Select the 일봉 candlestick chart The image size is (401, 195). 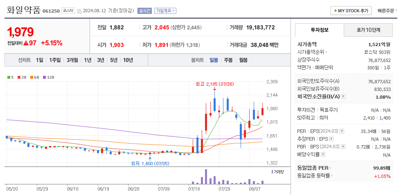pos(214,60)
